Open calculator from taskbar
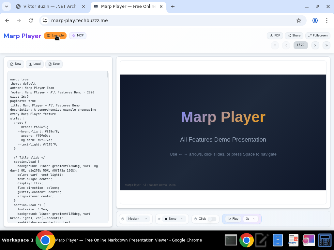Screen dimensions: 334x250 pyautogui.click(x=325, y=240)
